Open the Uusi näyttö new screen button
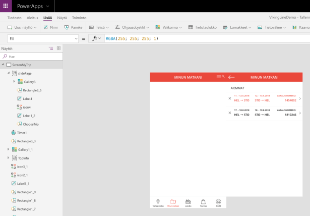The width and height of the screenshot is (310, 216). click(x=21, y=27)
